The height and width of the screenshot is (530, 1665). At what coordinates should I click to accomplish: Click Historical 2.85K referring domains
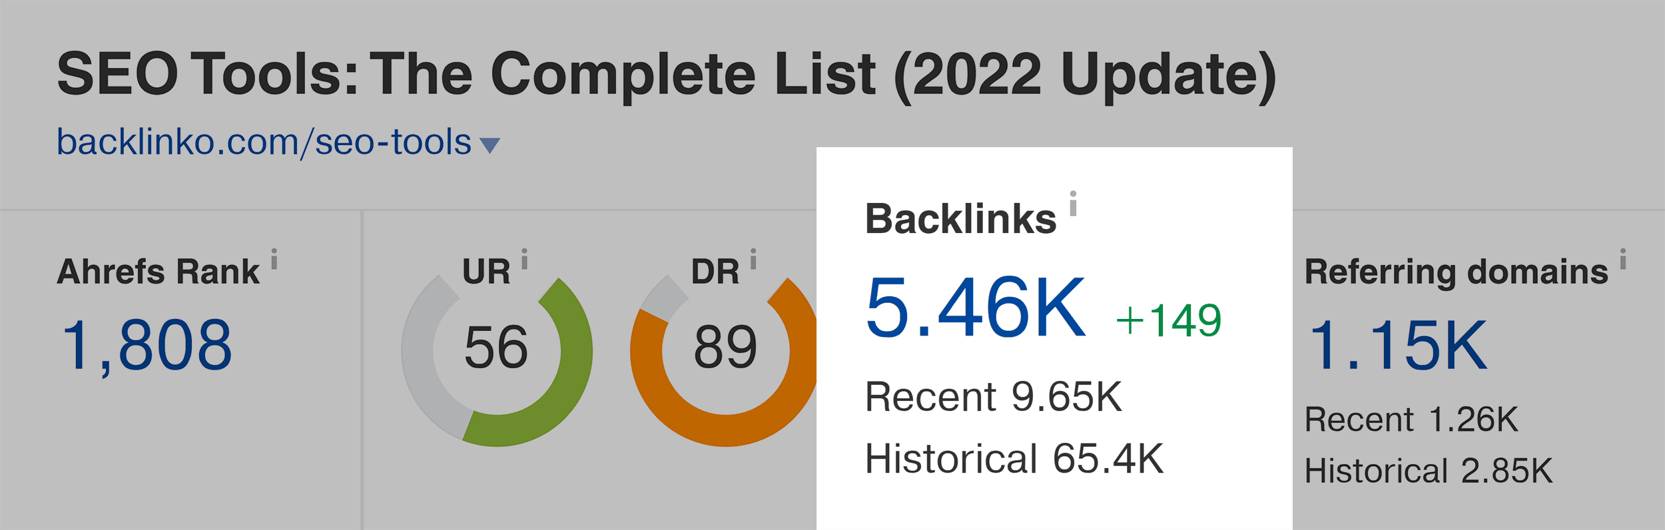(1429, 471)
